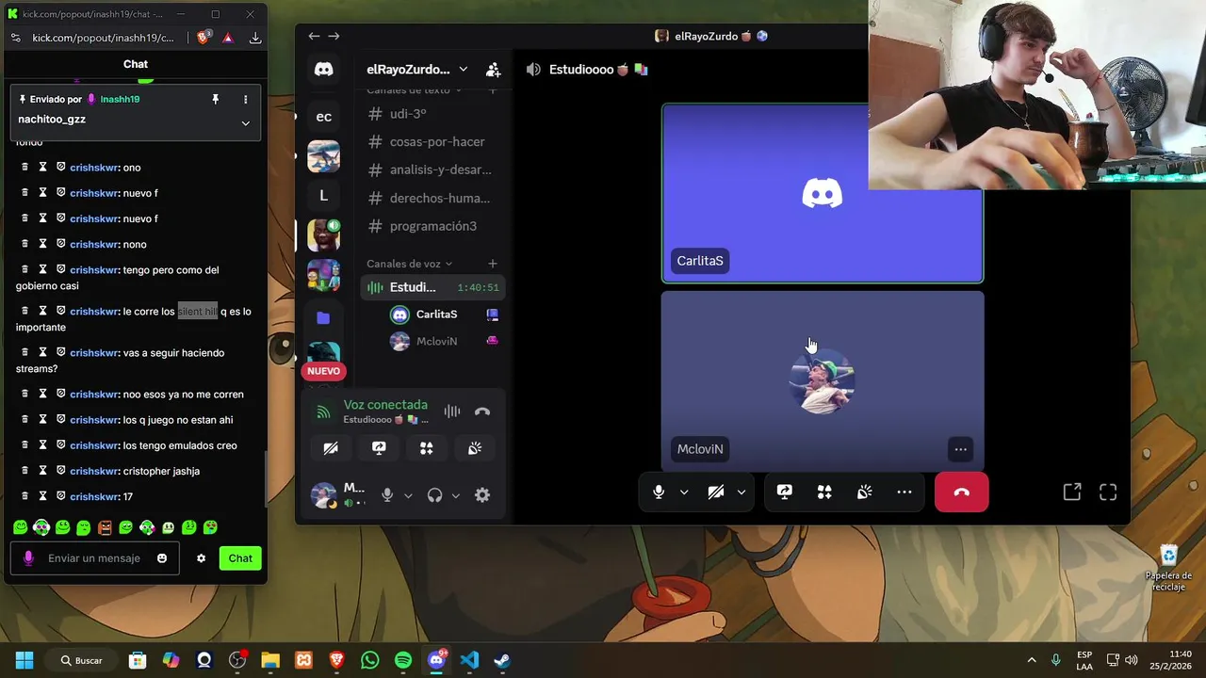
Task: Open the soundboard in the sidebar voice panel
Action: tap(475, 448)
